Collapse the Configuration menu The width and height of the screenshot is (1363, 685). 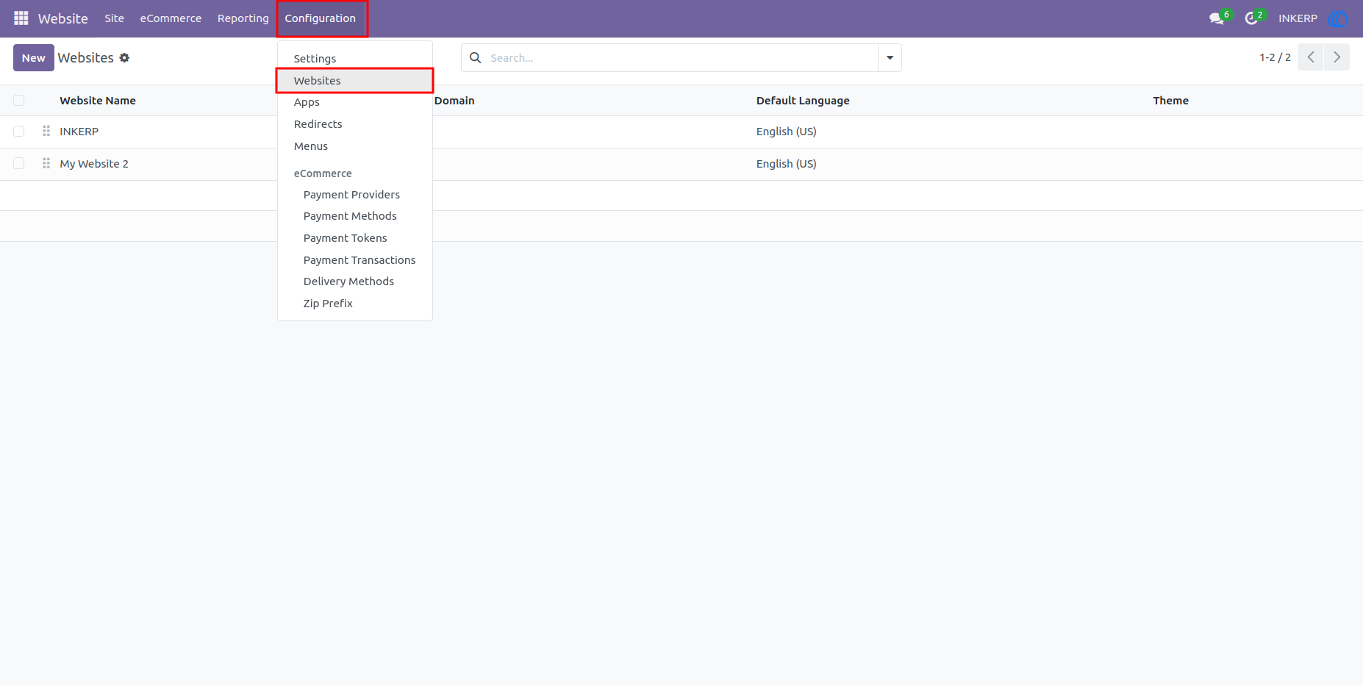(x=321, y=18)
